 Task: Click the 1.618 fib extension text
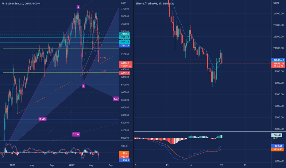pyautogui.click(x=103, y=71)
